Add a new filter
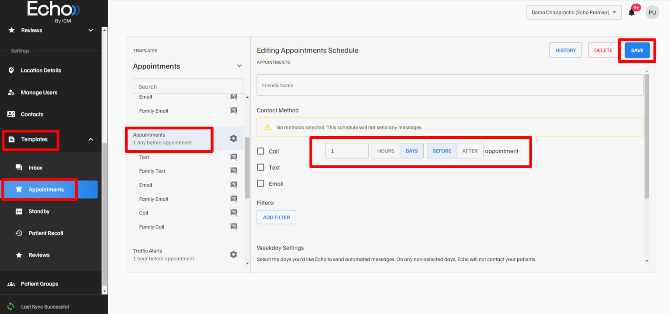 276,217
